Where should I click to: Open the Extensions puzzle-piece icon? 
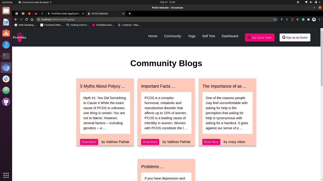tap(308, 19)
